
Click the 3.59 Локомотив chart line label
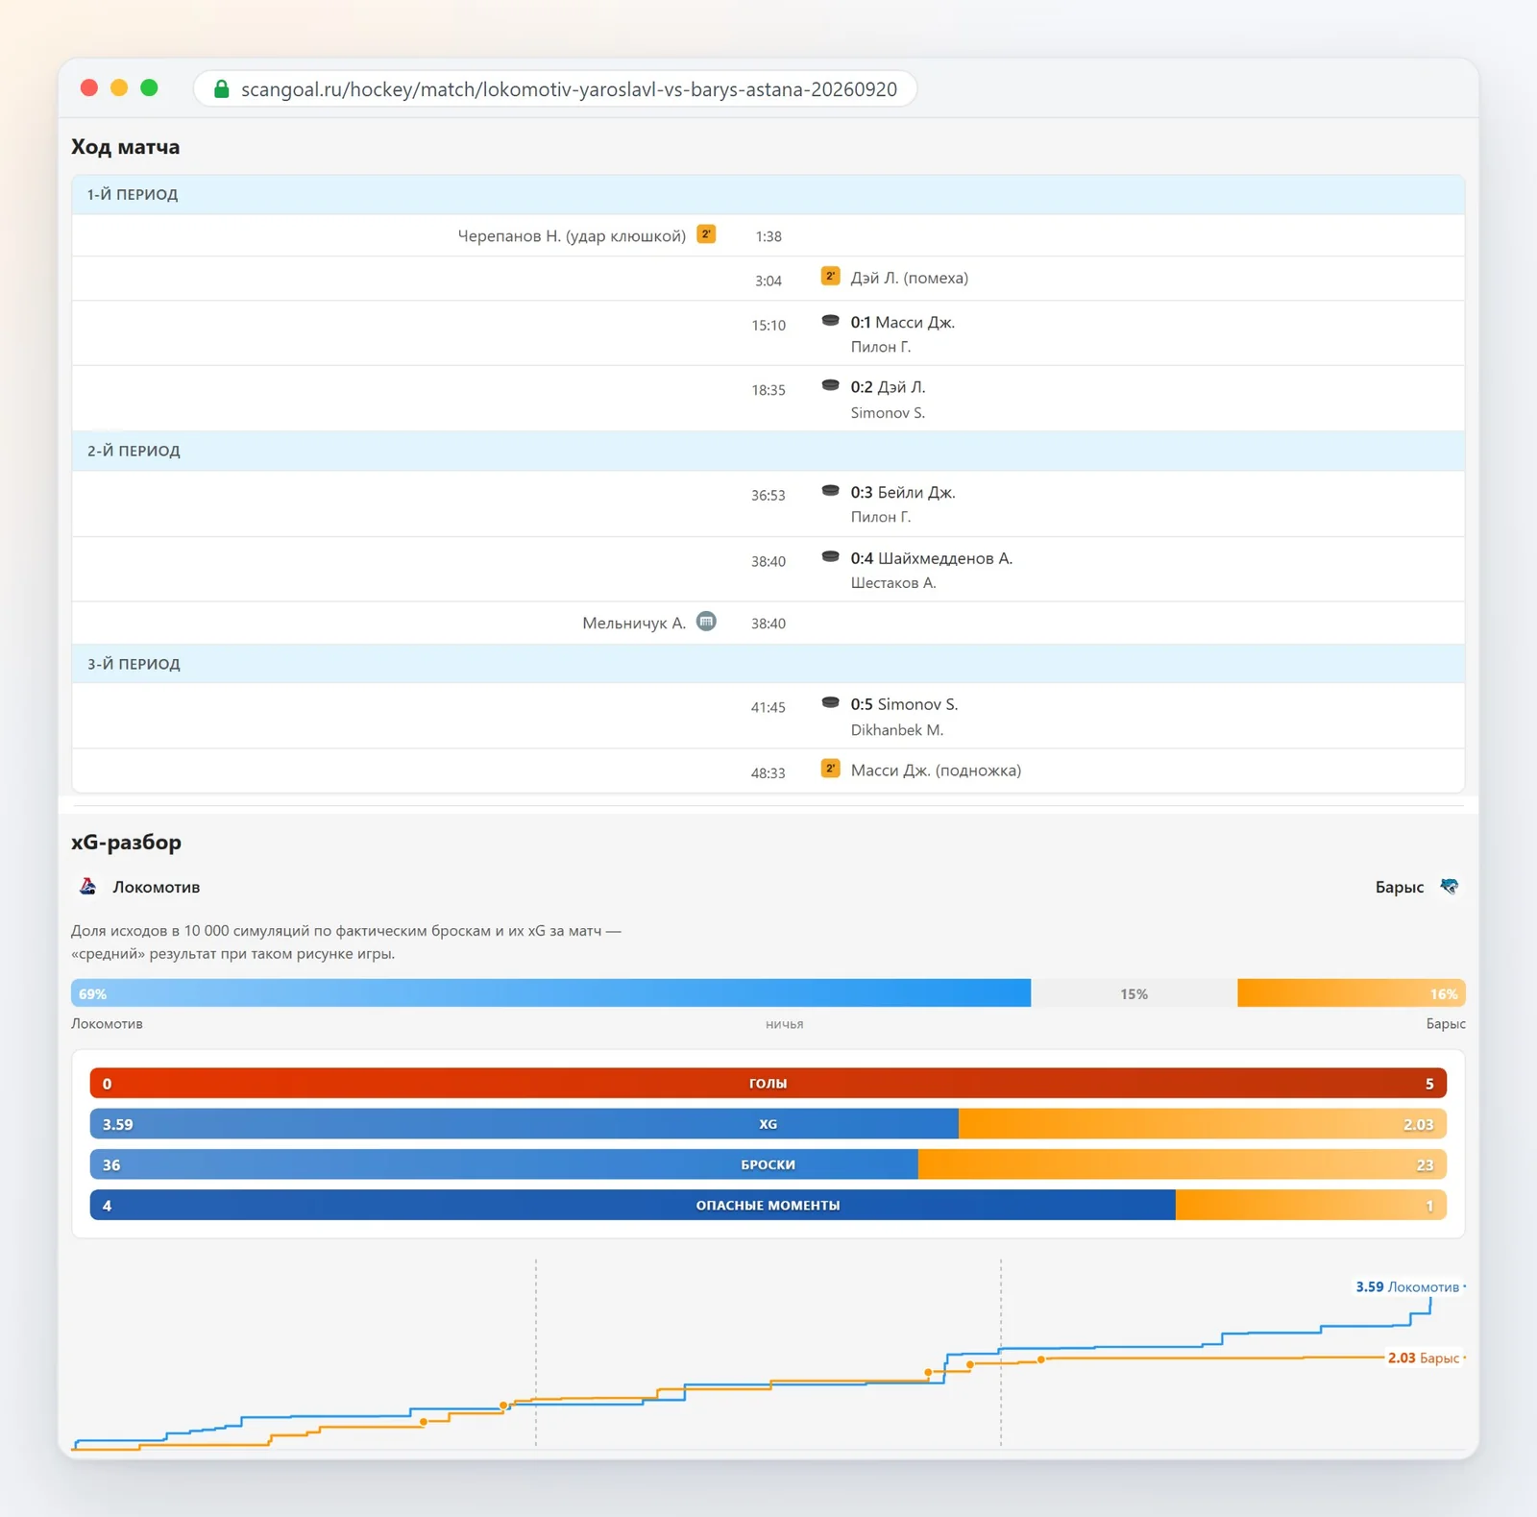tap(1407, 1287)
